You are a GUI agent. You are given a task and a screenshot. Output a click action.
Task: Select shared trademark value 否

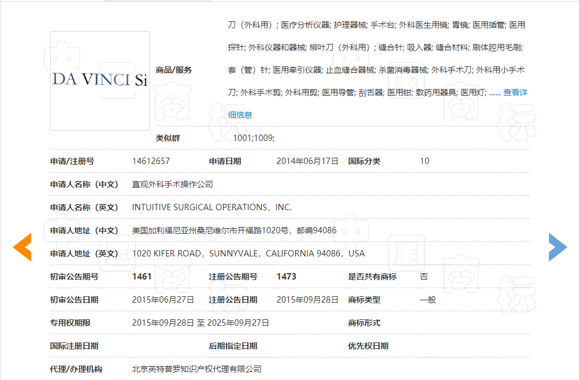(x=424, y=277)
